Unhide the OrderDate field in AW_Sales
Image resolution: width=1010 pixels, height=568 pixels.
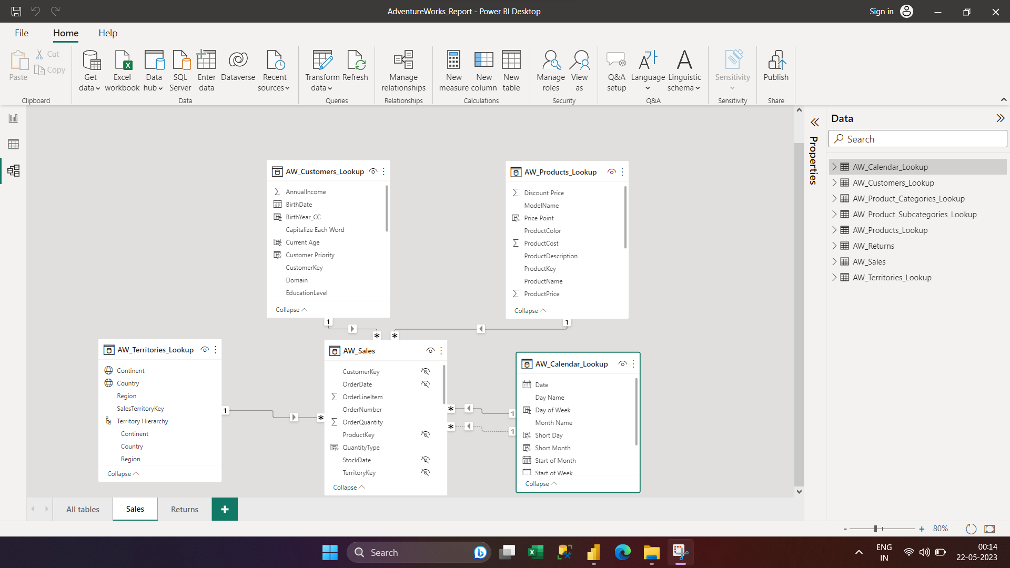tap(426, 384)
